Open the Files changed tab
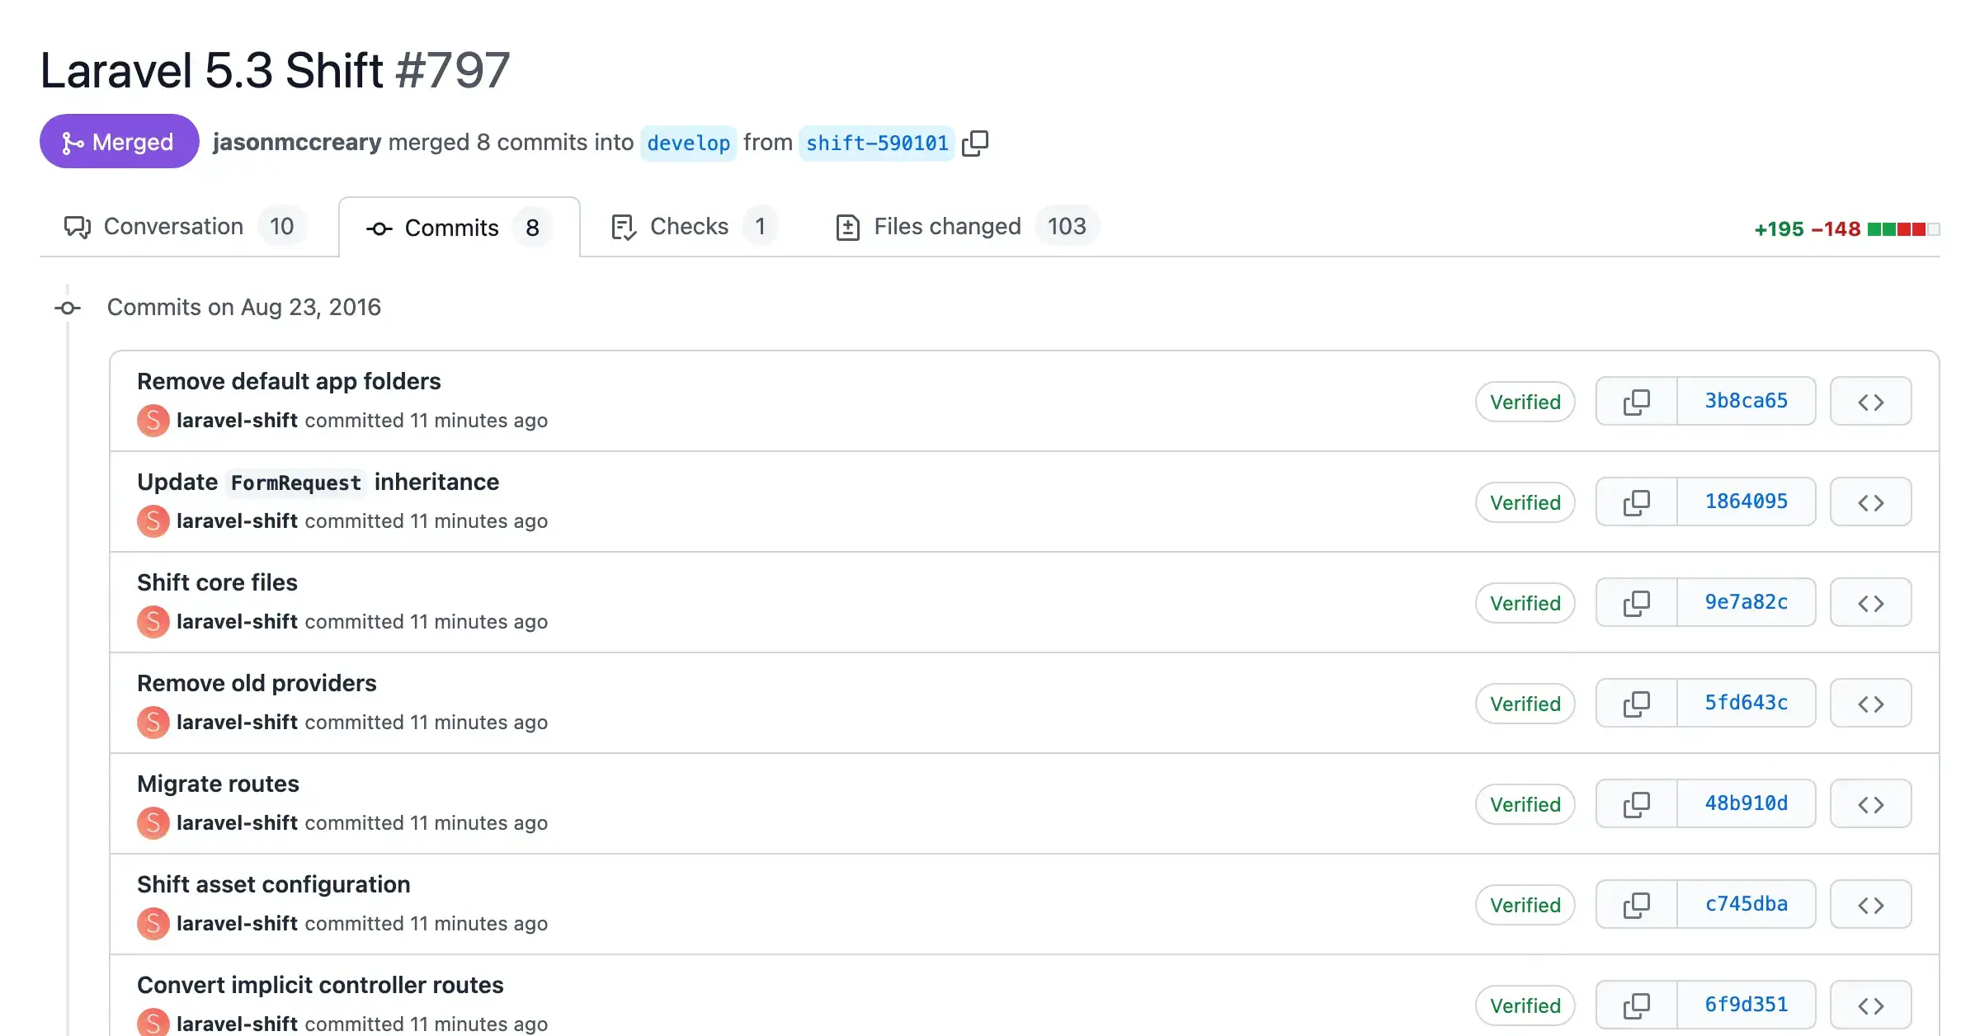This screenshot has height=1036, width=1980. click(x=968, y=227)
